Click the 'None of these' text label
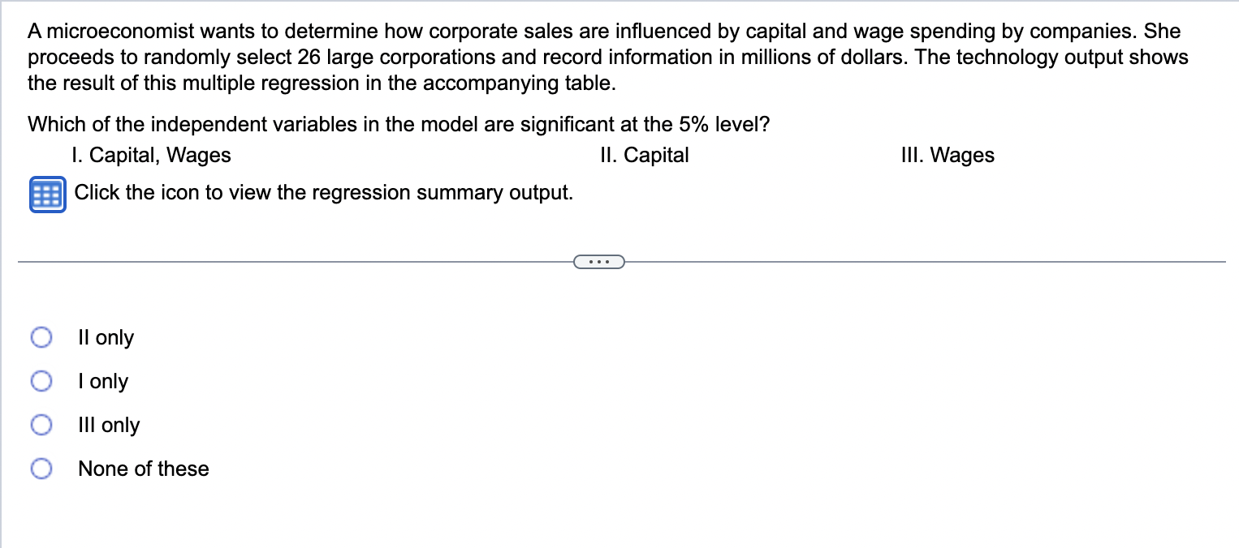The height and width of the screenshot is (548, 1239). click(x=143, y=469)
